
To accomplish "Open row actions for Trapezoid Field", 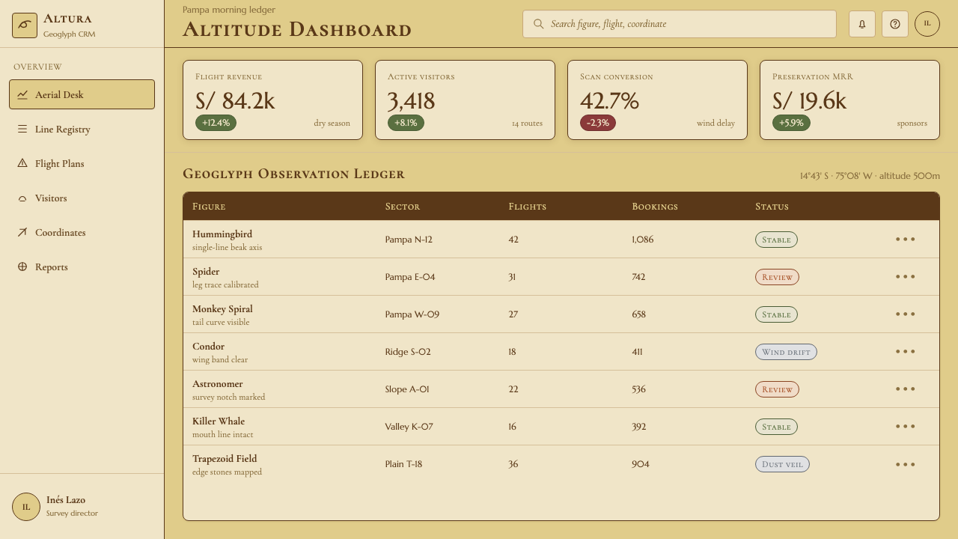I will [906, 464].
